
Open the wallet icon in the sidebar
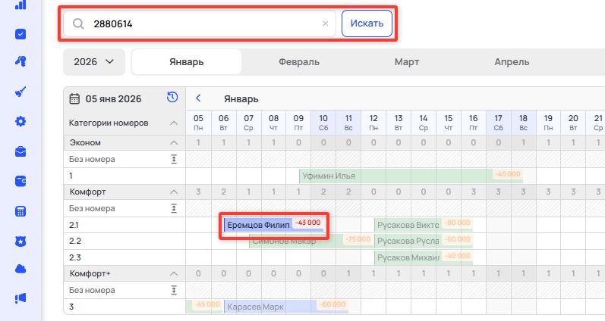pos(20,181)
